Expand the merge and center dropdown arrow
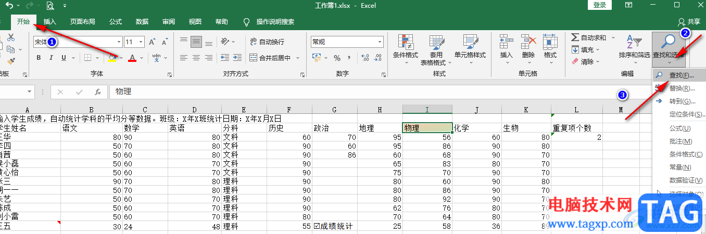Screen dimensions: 706x234 click(x=298, y=58)
